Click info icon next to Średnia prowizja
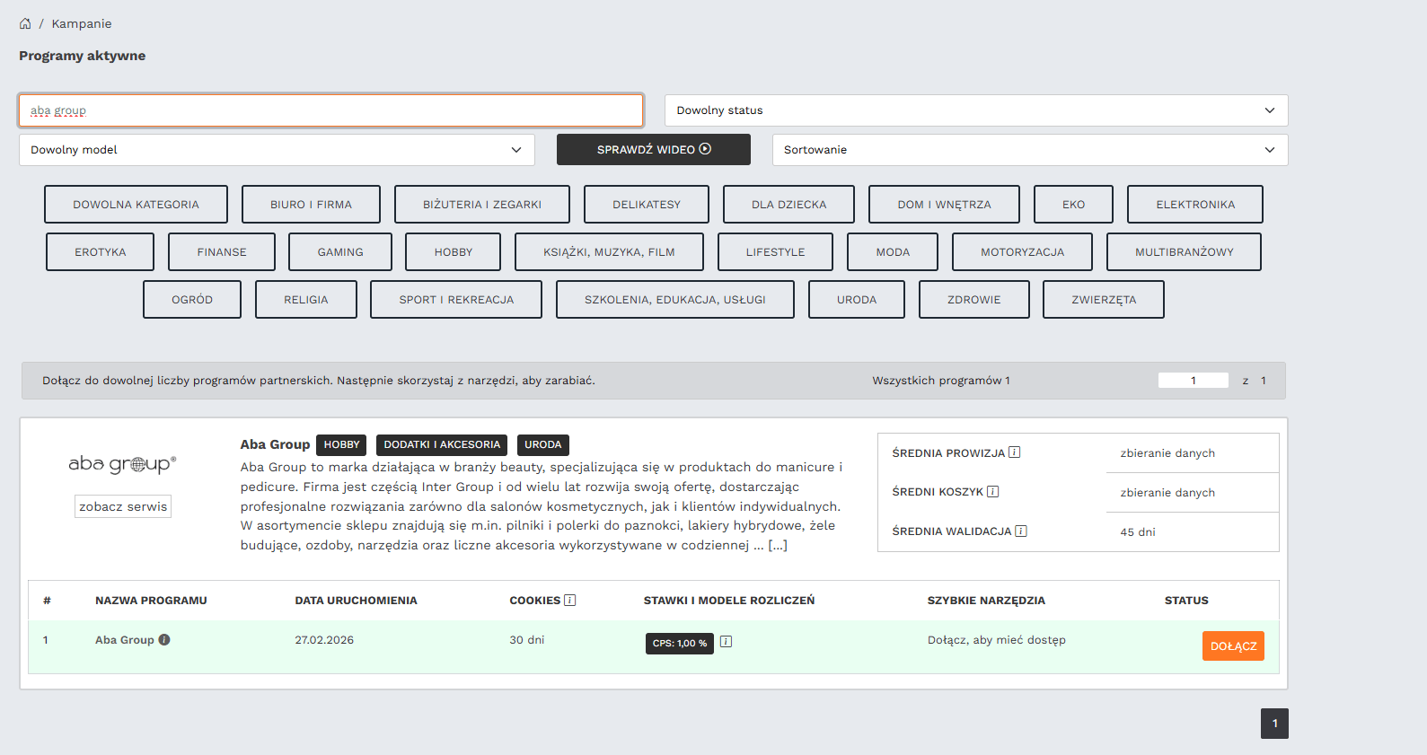 click(1014, 452)
